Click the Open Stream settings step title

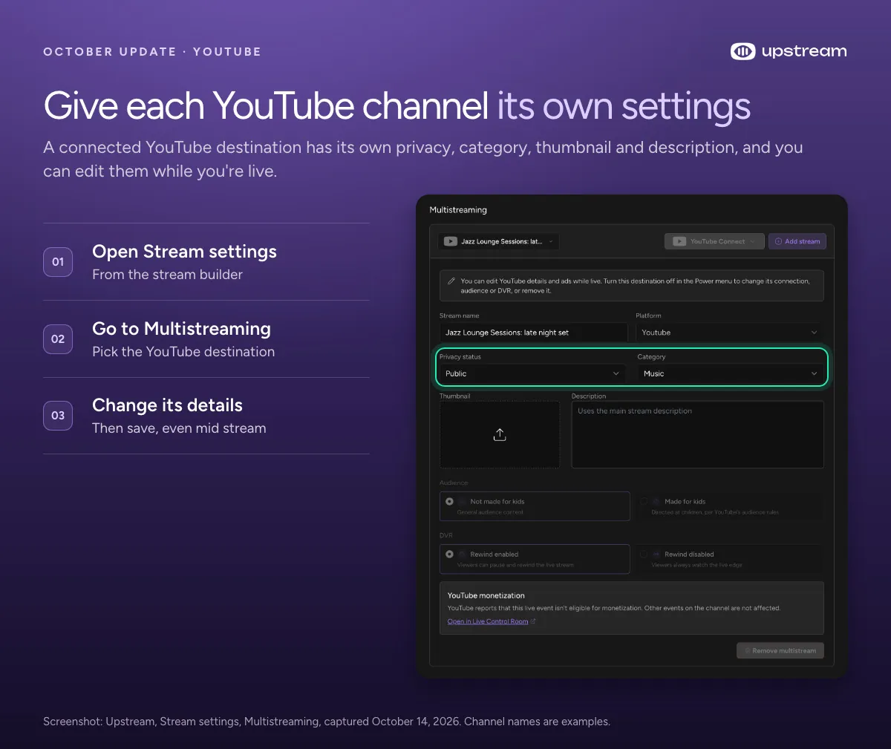(184, 252)
